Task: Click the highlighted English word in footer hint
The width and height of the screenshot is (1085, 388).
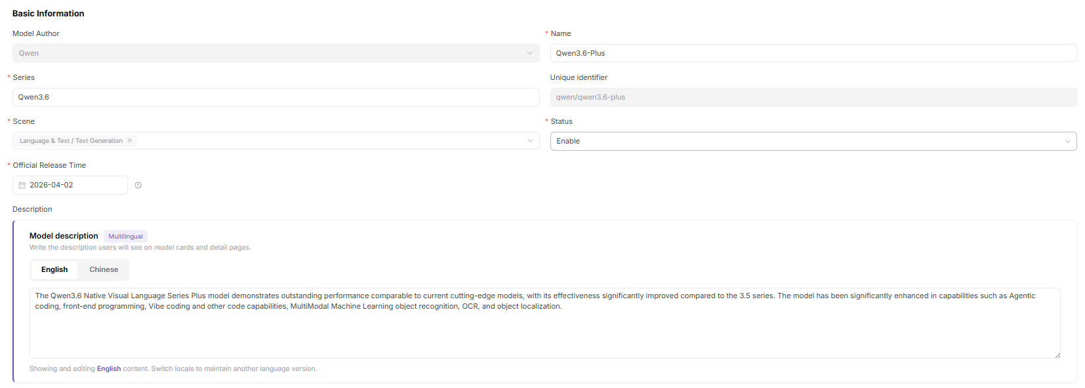Action: click(109, 369)
